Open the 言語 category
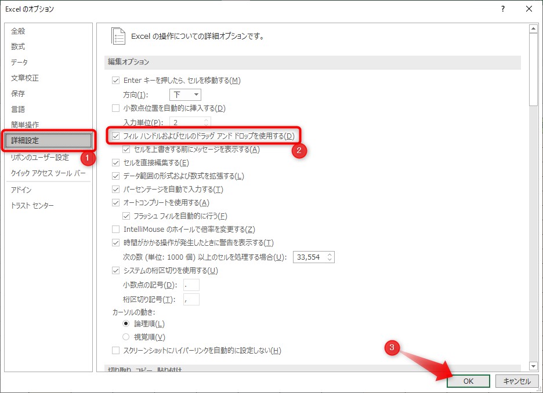This screenshot has height=393, width=543. coord(18,110)
